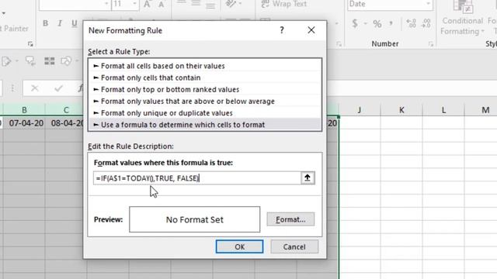Confirm rule with OK button
The height and width of the screenshot is (279, 497).
coord(239,246)
